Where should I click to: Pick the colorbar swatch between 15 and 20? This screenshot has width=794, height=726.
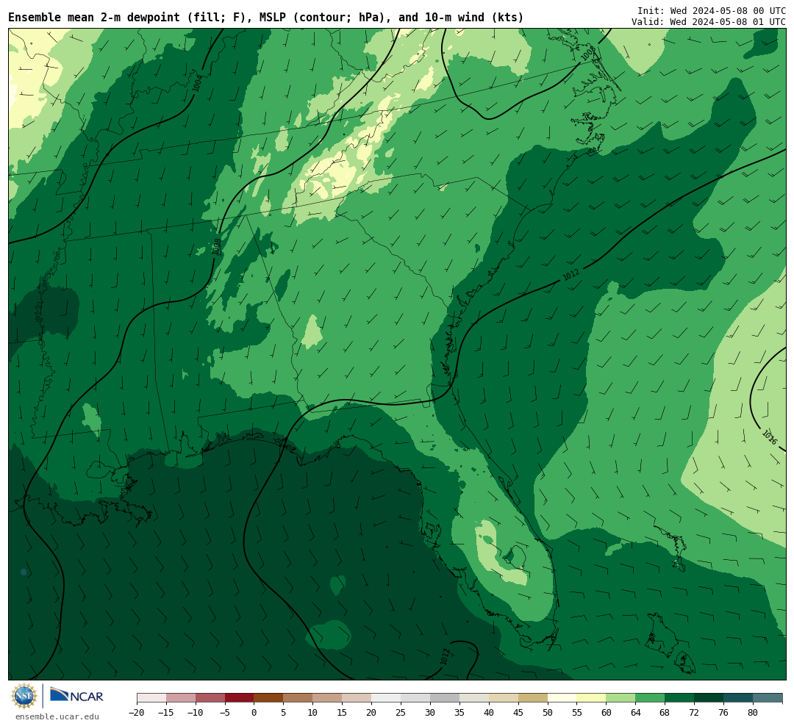pos(357,698)
